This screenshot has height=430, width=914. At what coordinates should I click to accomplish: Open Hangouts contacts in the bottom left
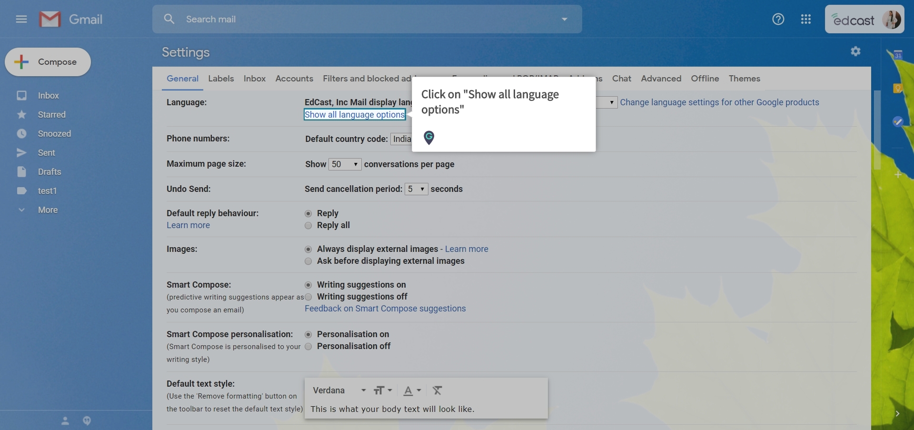66,421
